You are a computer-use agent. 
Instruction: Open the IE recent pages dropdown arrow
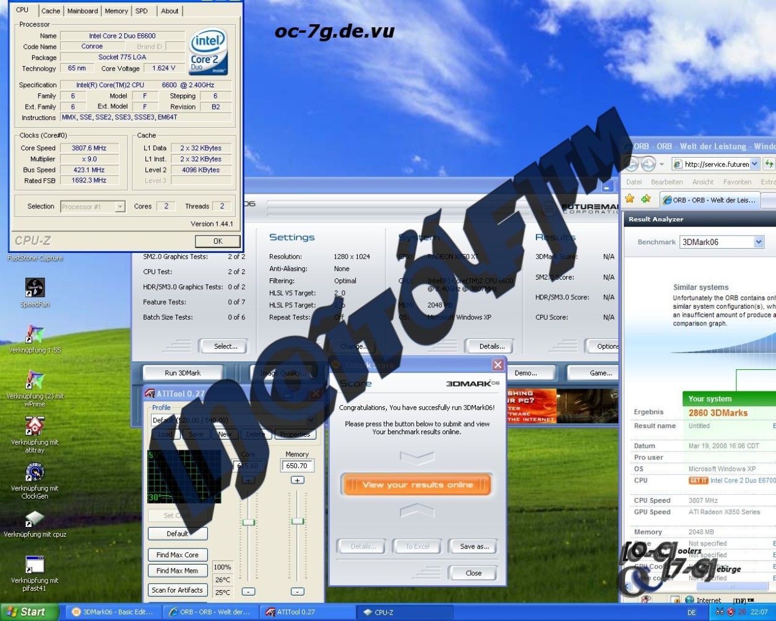(662, 165)
